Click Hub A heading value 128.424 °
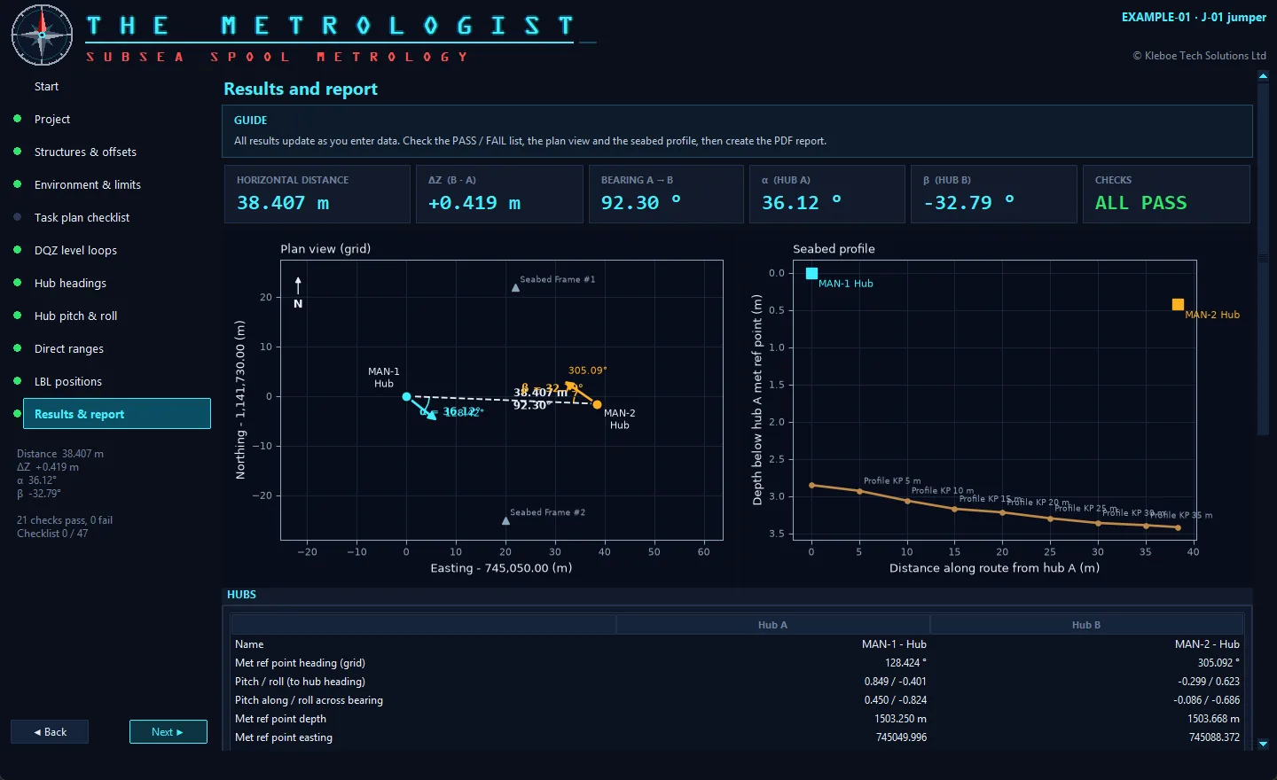 [x=905, y=663]
